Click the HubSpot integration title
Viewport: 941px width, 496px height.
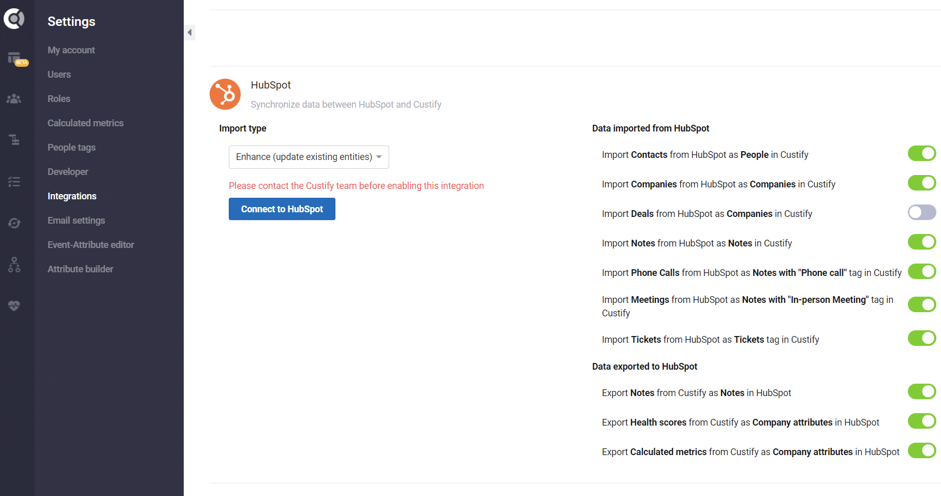pos(271,85)
